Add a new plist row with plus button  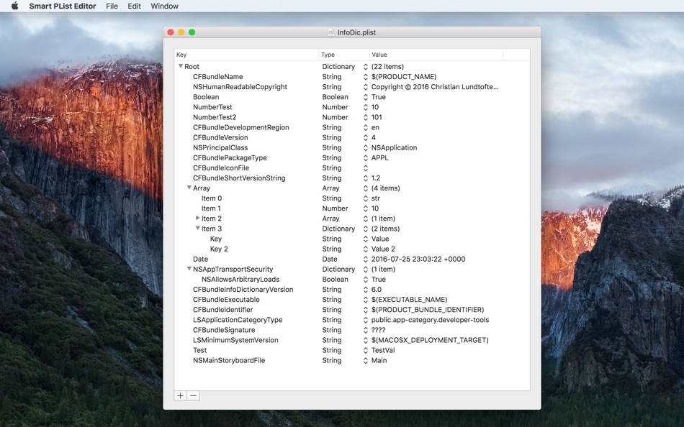(x=180, y=395)
